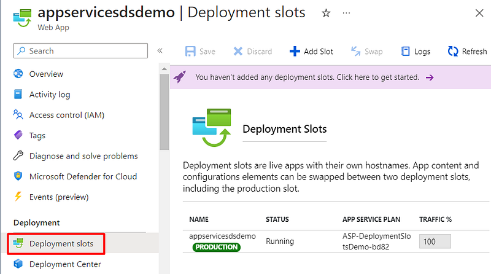The image size is (491, 274).
Task: Open Microsoft Defender for Cloud shield icon
Action: [18, 176]
